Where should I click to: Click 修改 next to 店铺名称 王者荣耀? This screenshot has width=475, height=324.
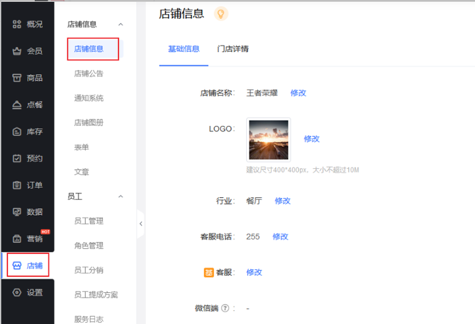pos(298,93)
